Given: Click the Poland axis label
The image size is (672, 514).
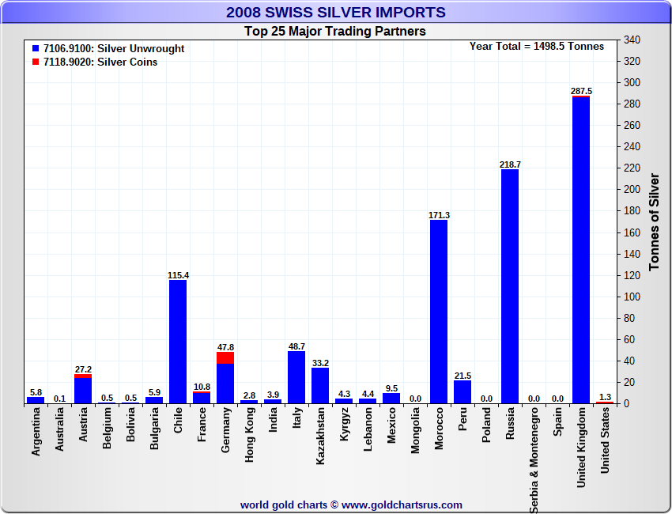Looking at the screenshot, I should (486, 425).
